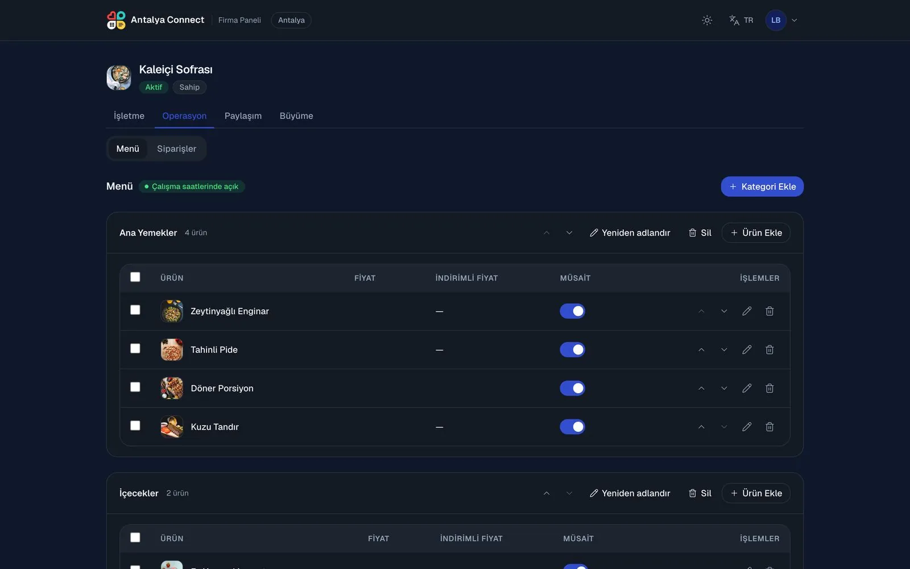Open the Antalya city selector pill
The height and width of the screenshot is (569, 910).
point(291,20)
